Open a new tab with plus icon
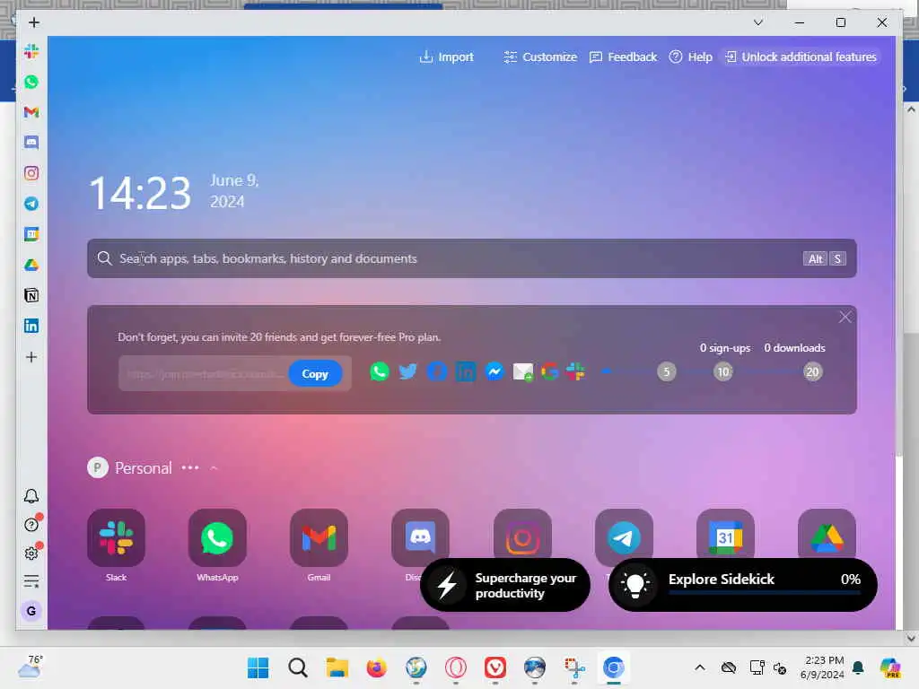The height and width of the screenshot is (689, 919). 34,22
